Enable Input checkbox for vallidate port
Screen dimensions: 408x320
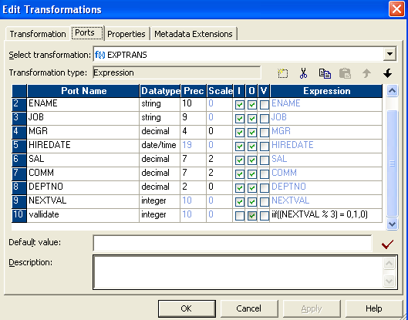[x=239, y=215]
